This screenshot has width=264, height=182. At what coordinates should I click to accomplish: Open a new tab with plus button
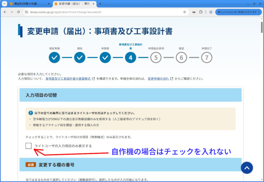[x=100, y=4]
